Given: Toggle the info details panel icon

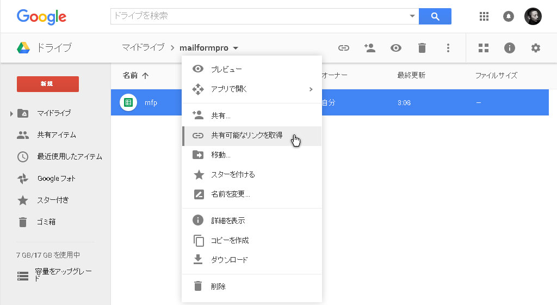Looking at the screenshot, I should (510, 48).
